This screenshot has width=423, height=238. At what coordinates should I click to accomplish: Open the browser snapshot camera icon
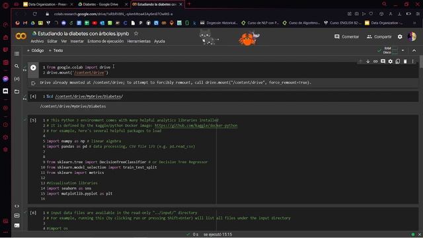coord(357,14)
